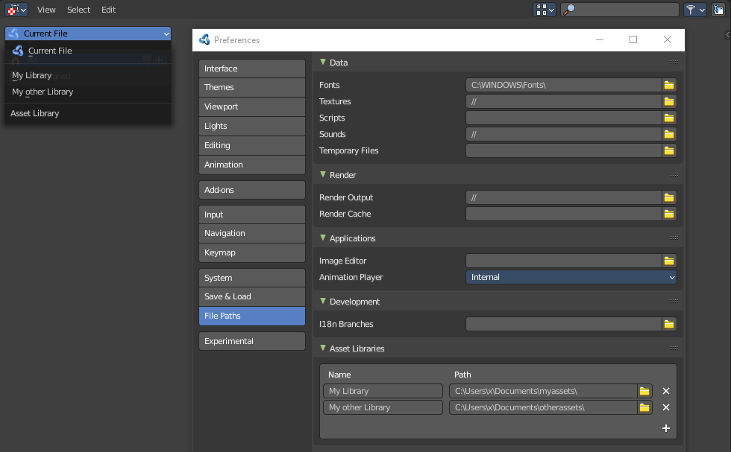Switch to the Themes preferences tab
Screen dimensions: 731x452
tap(252, 88)
